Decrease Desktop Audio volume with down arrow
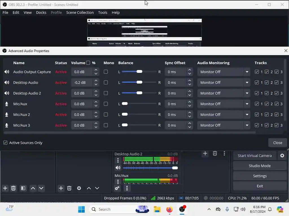 [96, 84]
